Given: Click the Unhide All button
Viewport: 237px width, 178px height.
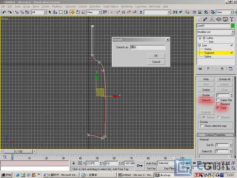Looking at the screenshot, I should 225,79.
